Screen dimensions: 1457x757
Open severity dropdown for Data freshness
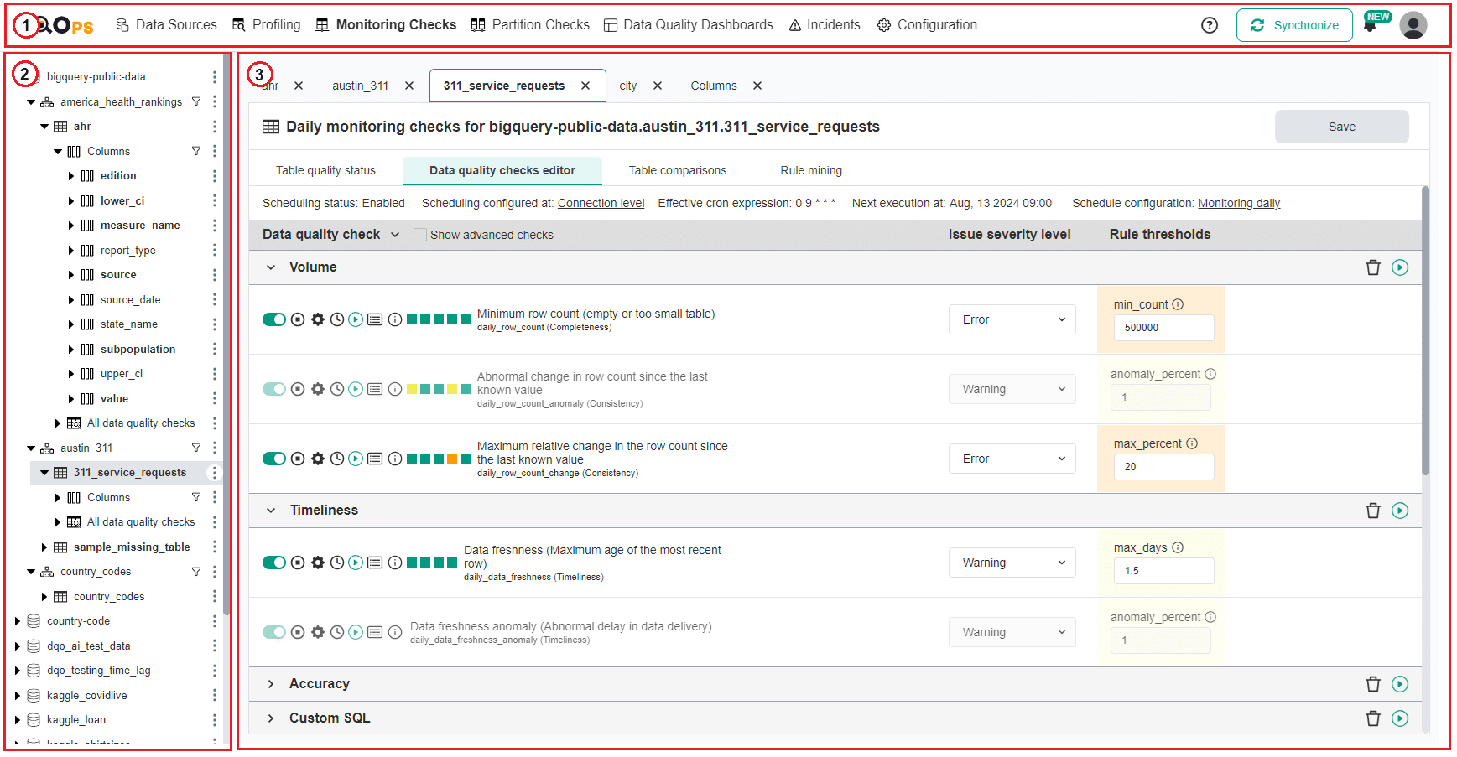pyautogui.click(x=1012, y=563)
